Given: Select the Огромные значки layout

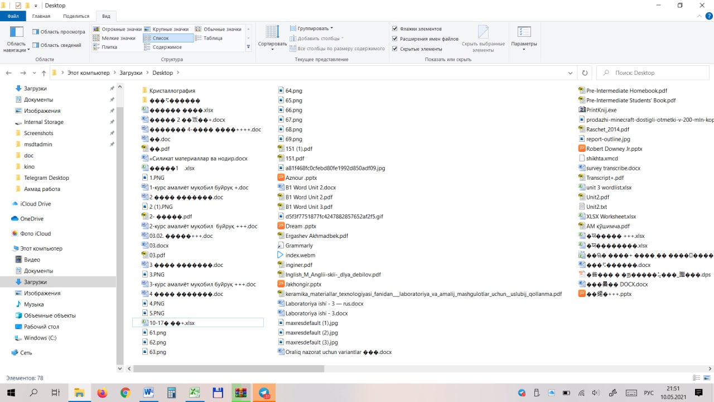Looking at the screenshot, I should (x=118, y=29).
